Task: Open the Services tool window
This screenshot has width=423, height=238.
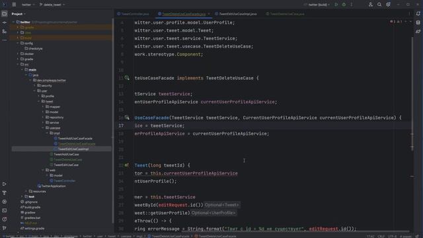Action: [x=5, y=202]
